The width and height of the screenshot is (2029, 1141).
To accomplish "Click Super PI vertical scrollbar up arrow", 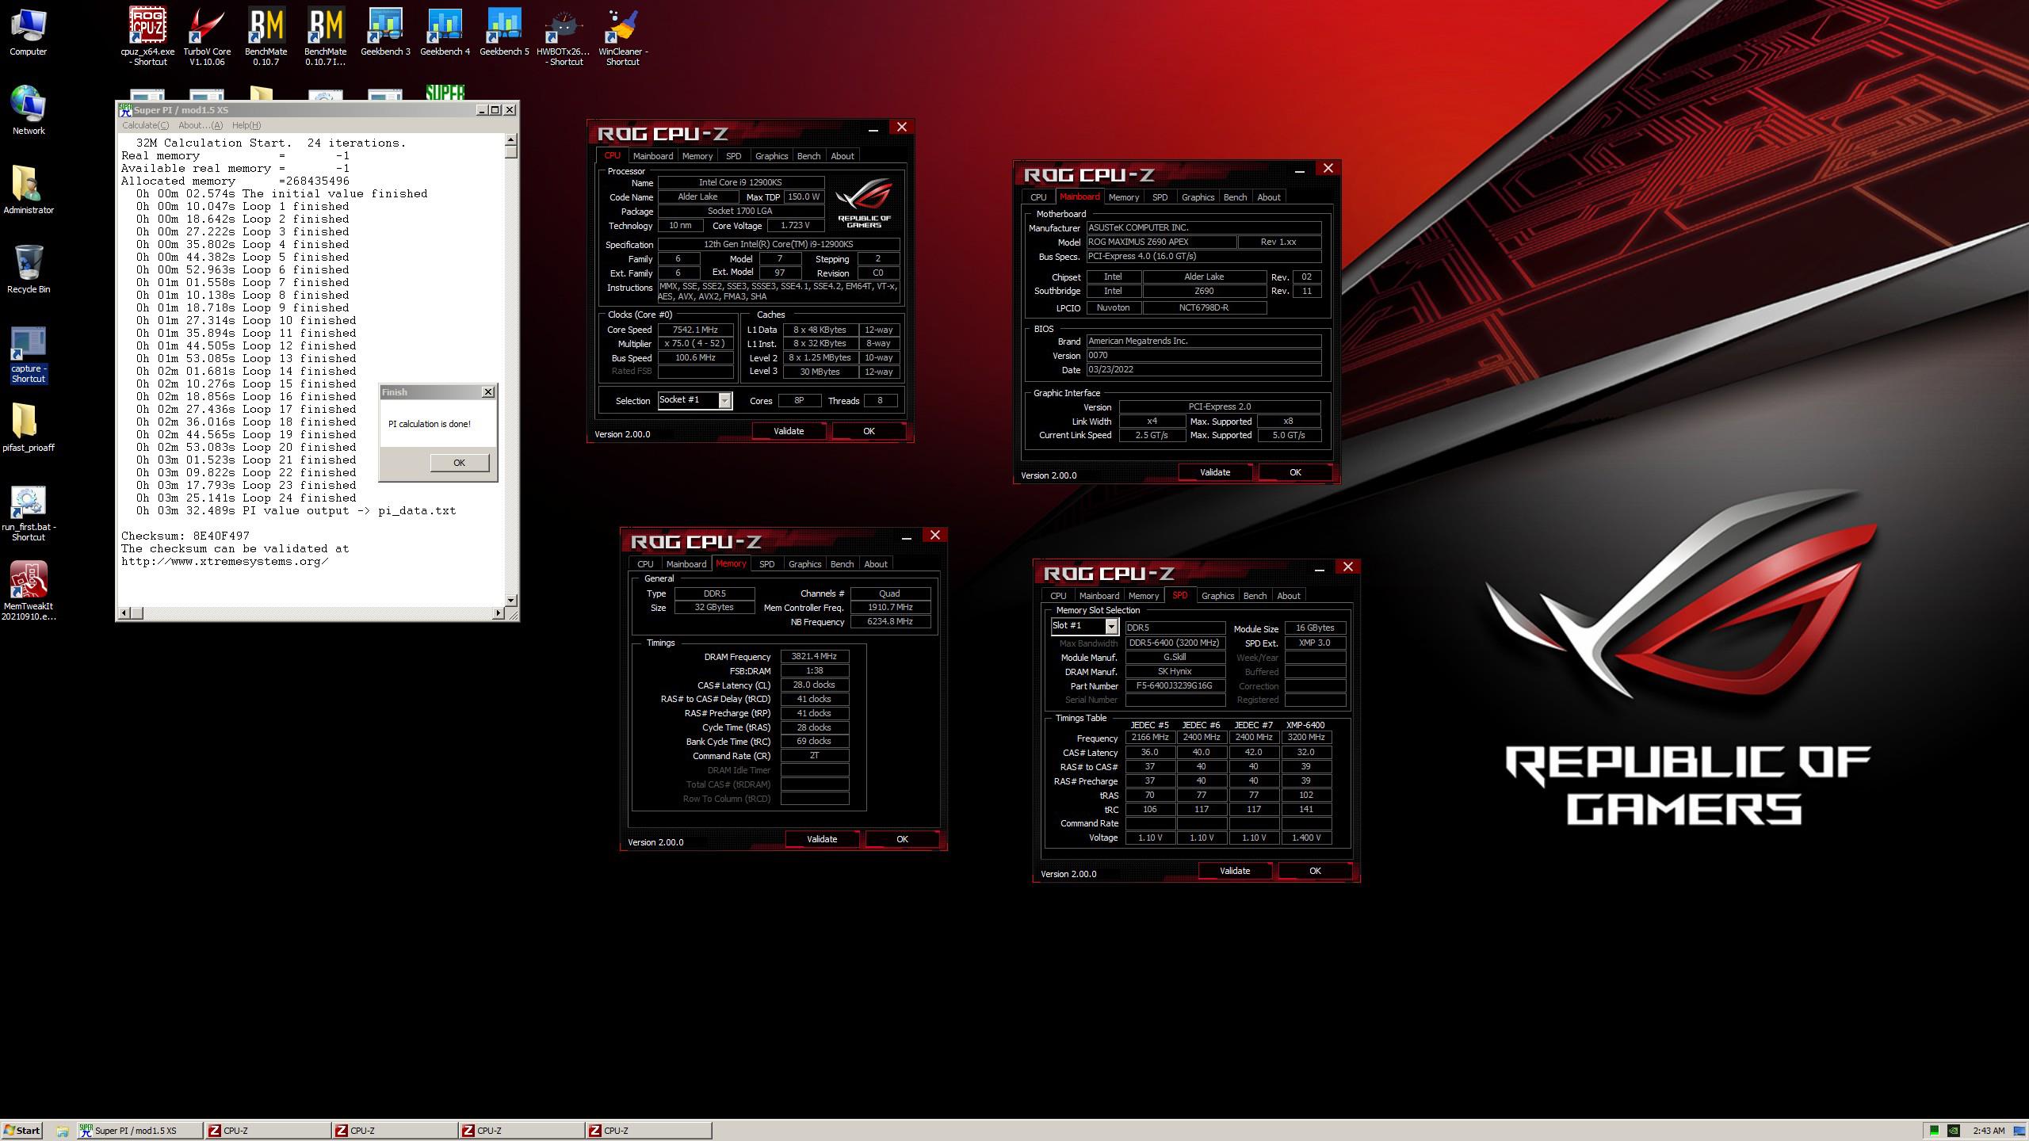I will pos(511,140).
